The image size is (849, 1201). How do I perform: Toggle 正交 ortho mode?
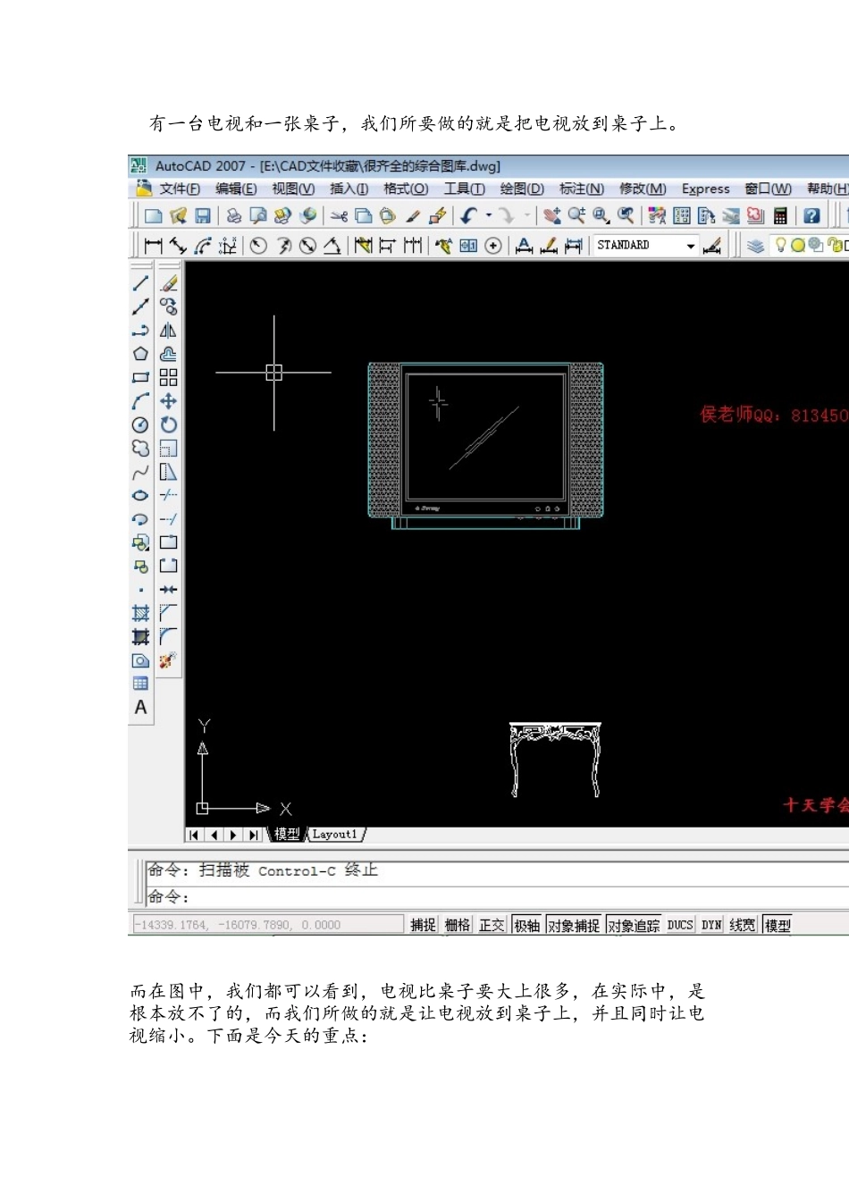coord(492,925)
